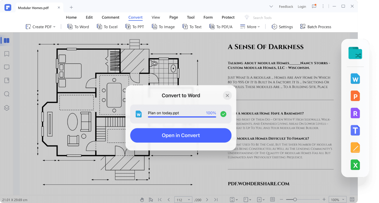Open the search panel in sidebar
Viewport: 379px width, 203px height.
7,94
